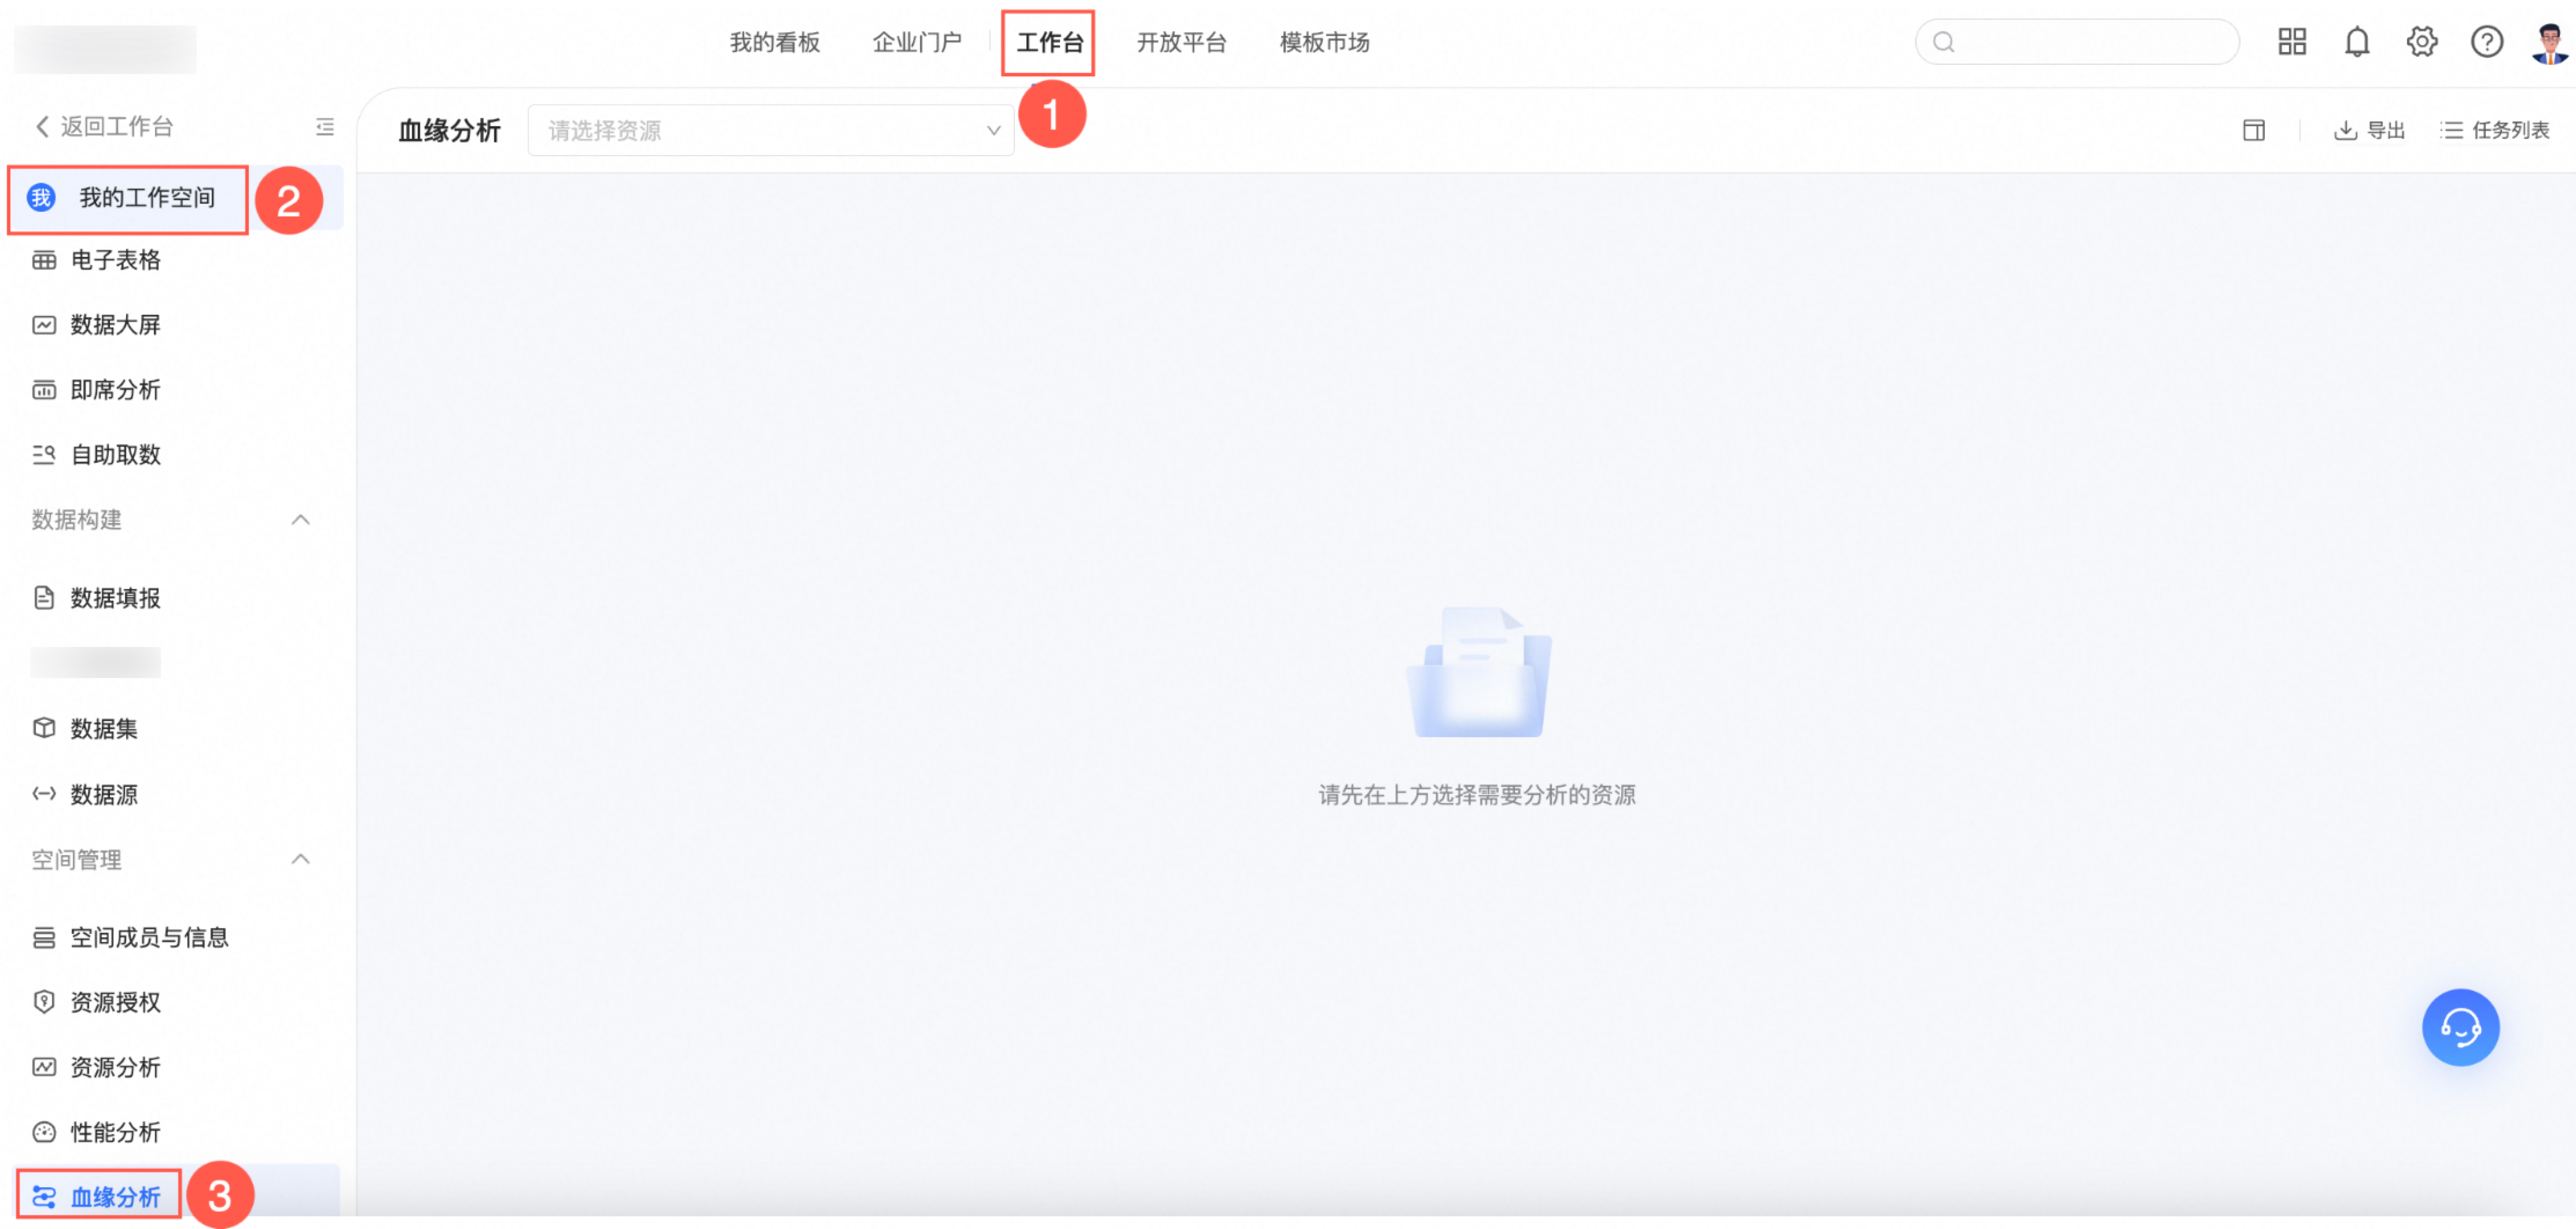
Task: Collapse the 数据构建 section
Action: point(300,520)
